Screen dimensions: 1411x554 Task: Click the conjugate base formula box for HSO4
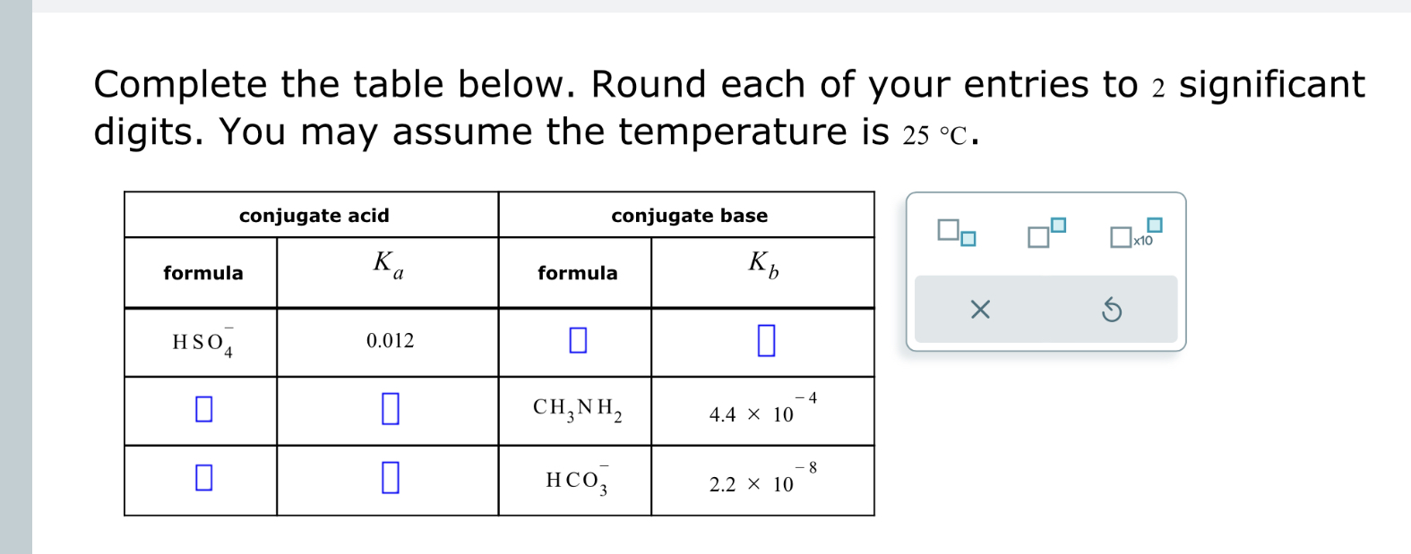[x=577, y=341]
